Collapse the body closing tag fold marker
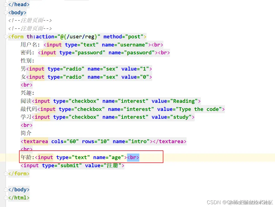This screenshot has height=207, width=275. tap(6, 190)
